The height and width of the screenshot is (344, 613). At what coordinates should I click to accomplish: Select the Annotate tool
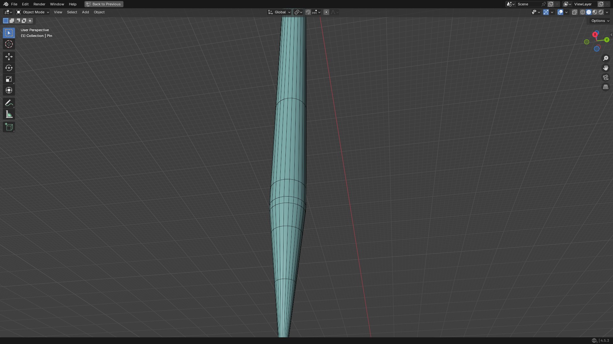tap(9, 103)
